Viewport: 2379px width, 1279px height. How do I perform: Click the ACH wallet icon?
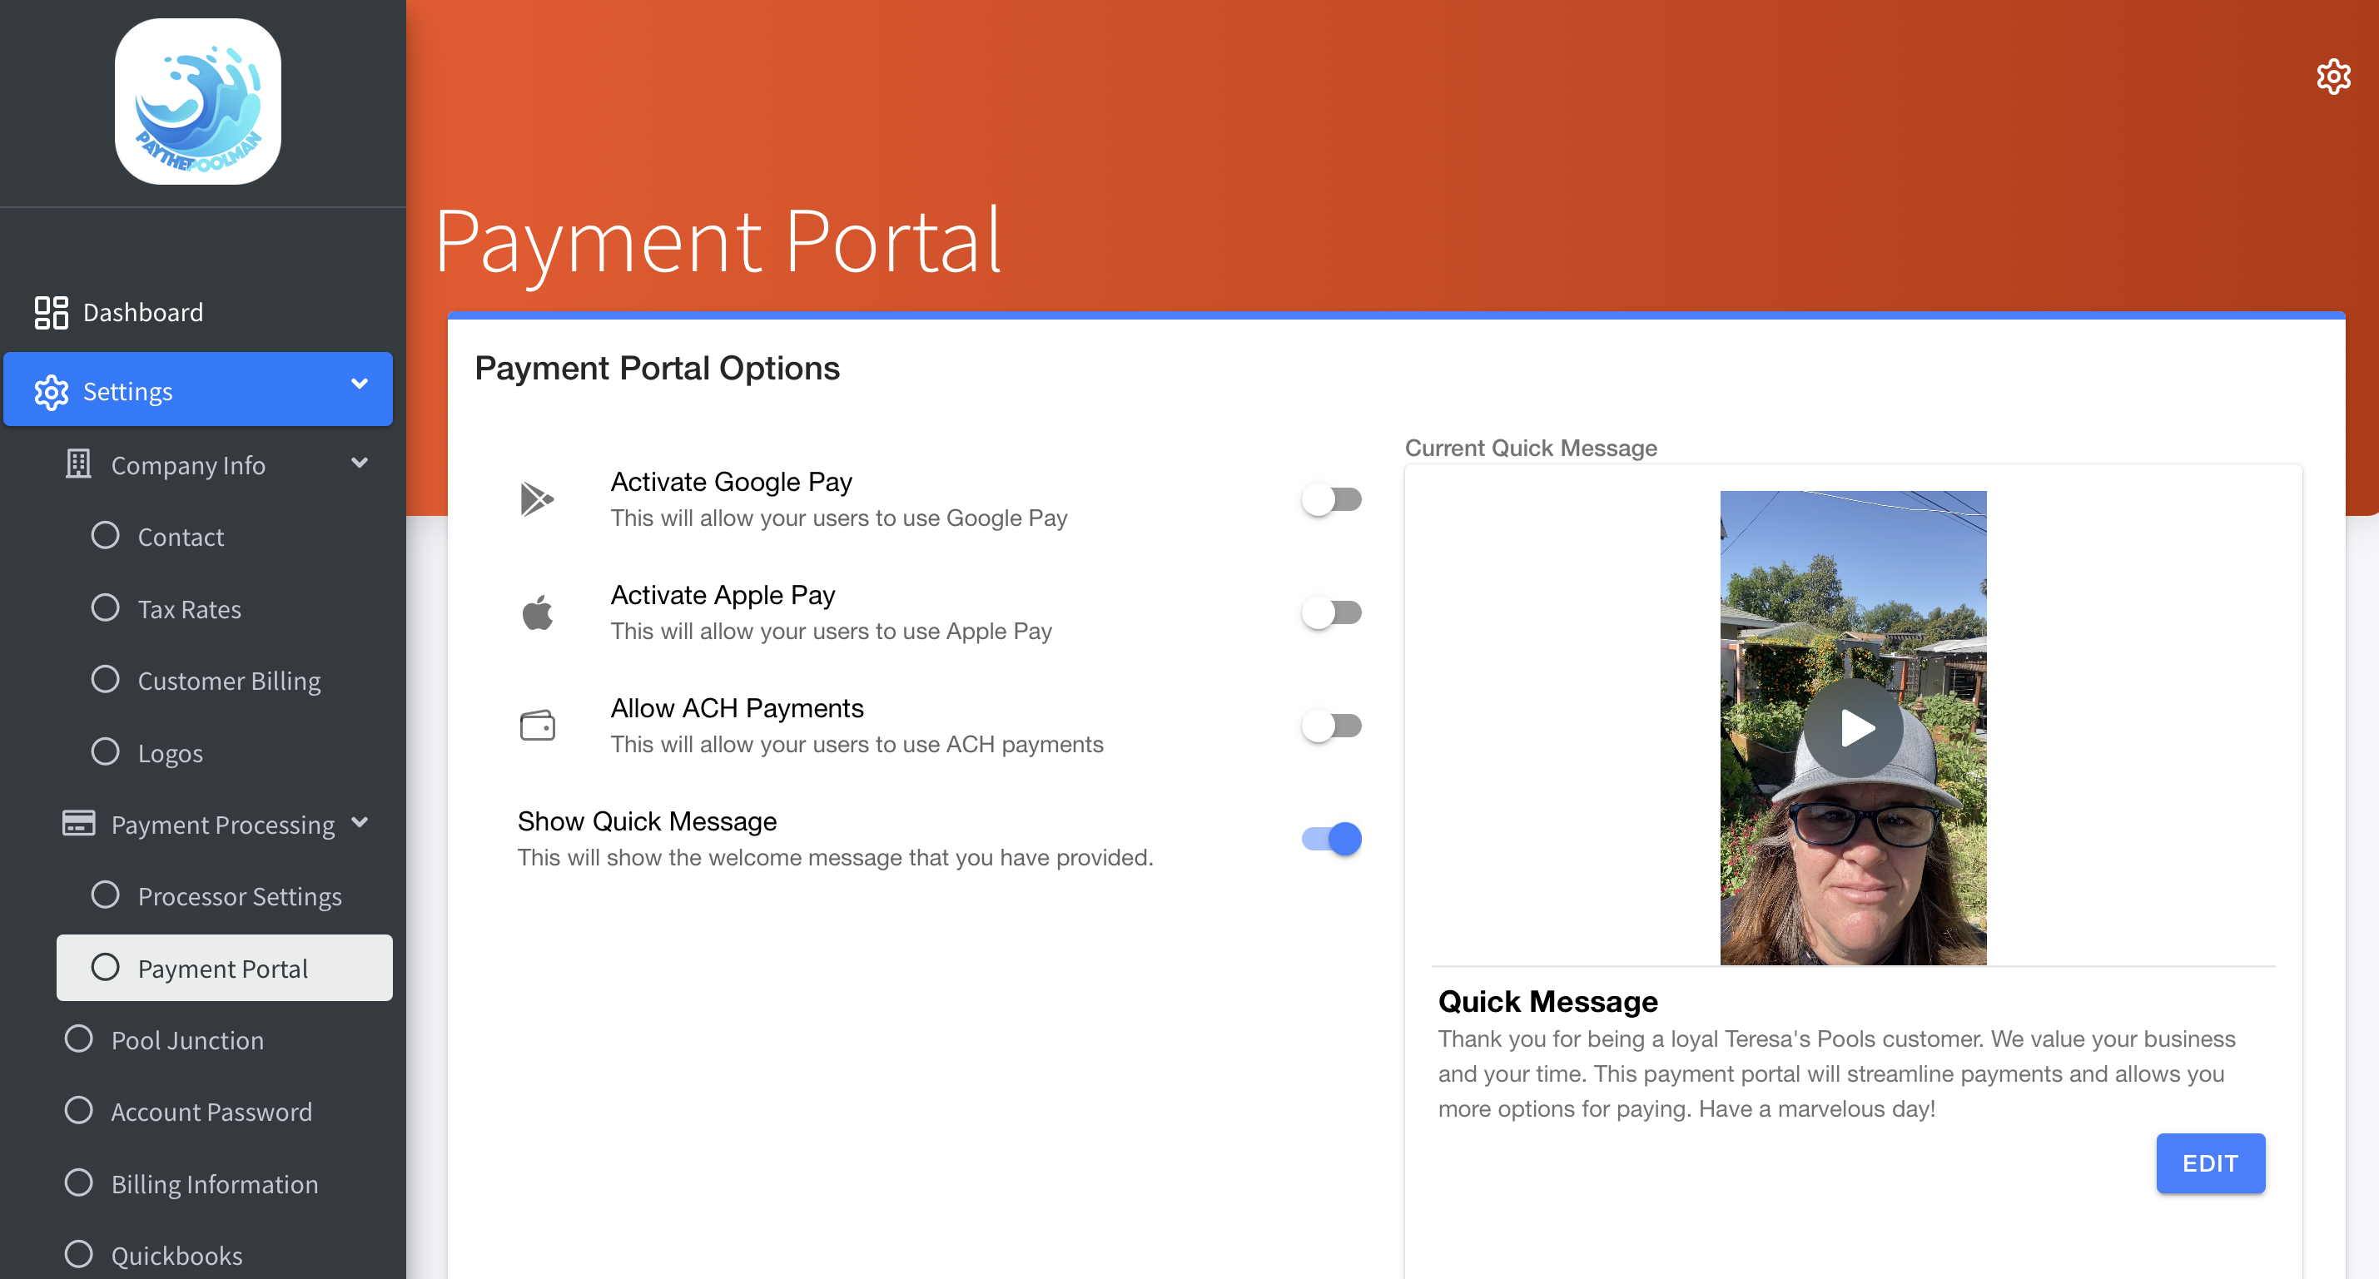point(538,725)
